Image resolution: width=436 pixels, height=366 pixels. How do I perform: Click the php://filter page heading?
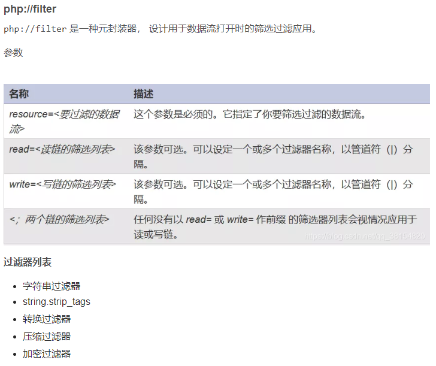click(x=30, y=10)
